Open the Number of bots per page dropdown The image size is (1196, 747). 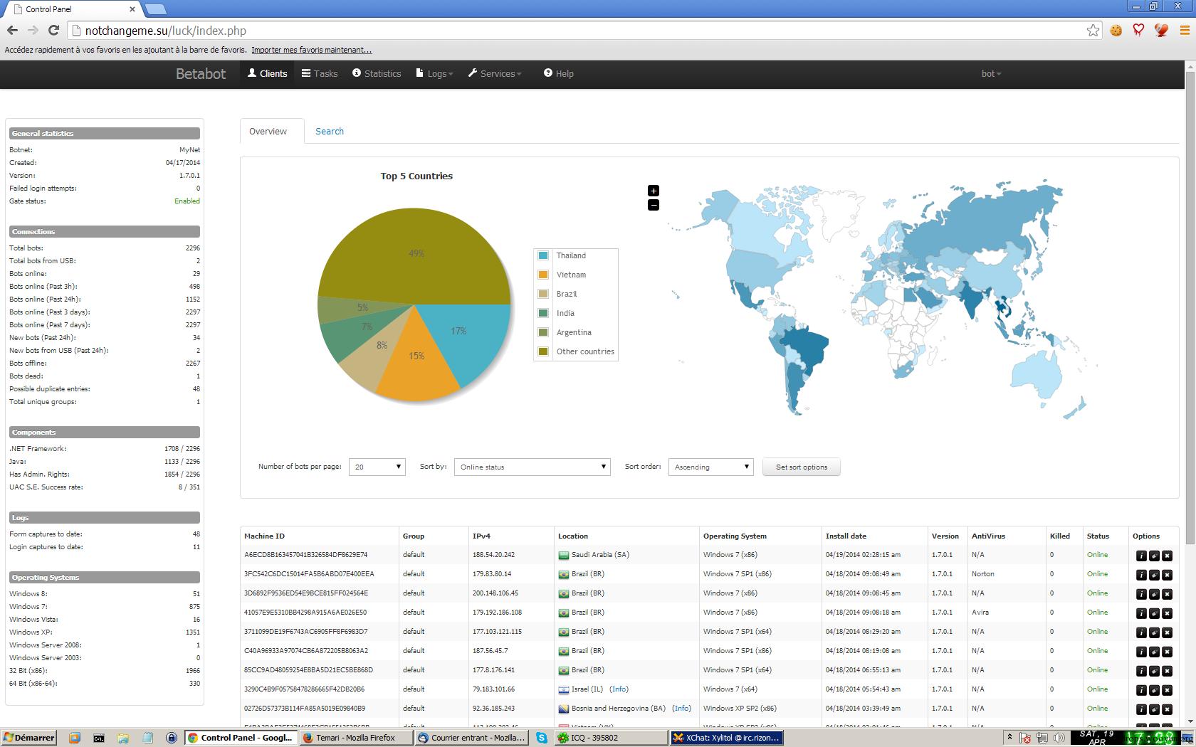click(377, 467)
